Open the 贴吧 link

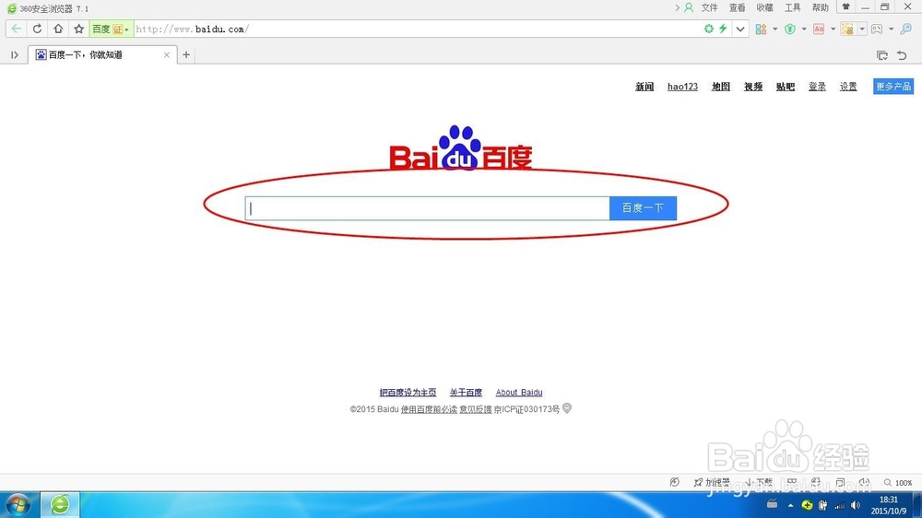pos(786,87)
